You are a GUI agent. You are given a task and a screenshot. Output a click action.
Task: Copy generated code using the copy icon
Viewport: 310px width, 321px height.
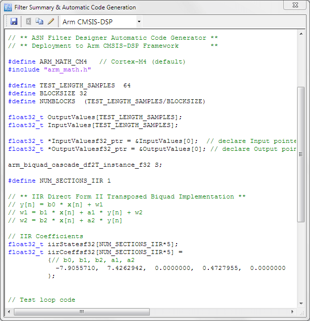(40, 21)
